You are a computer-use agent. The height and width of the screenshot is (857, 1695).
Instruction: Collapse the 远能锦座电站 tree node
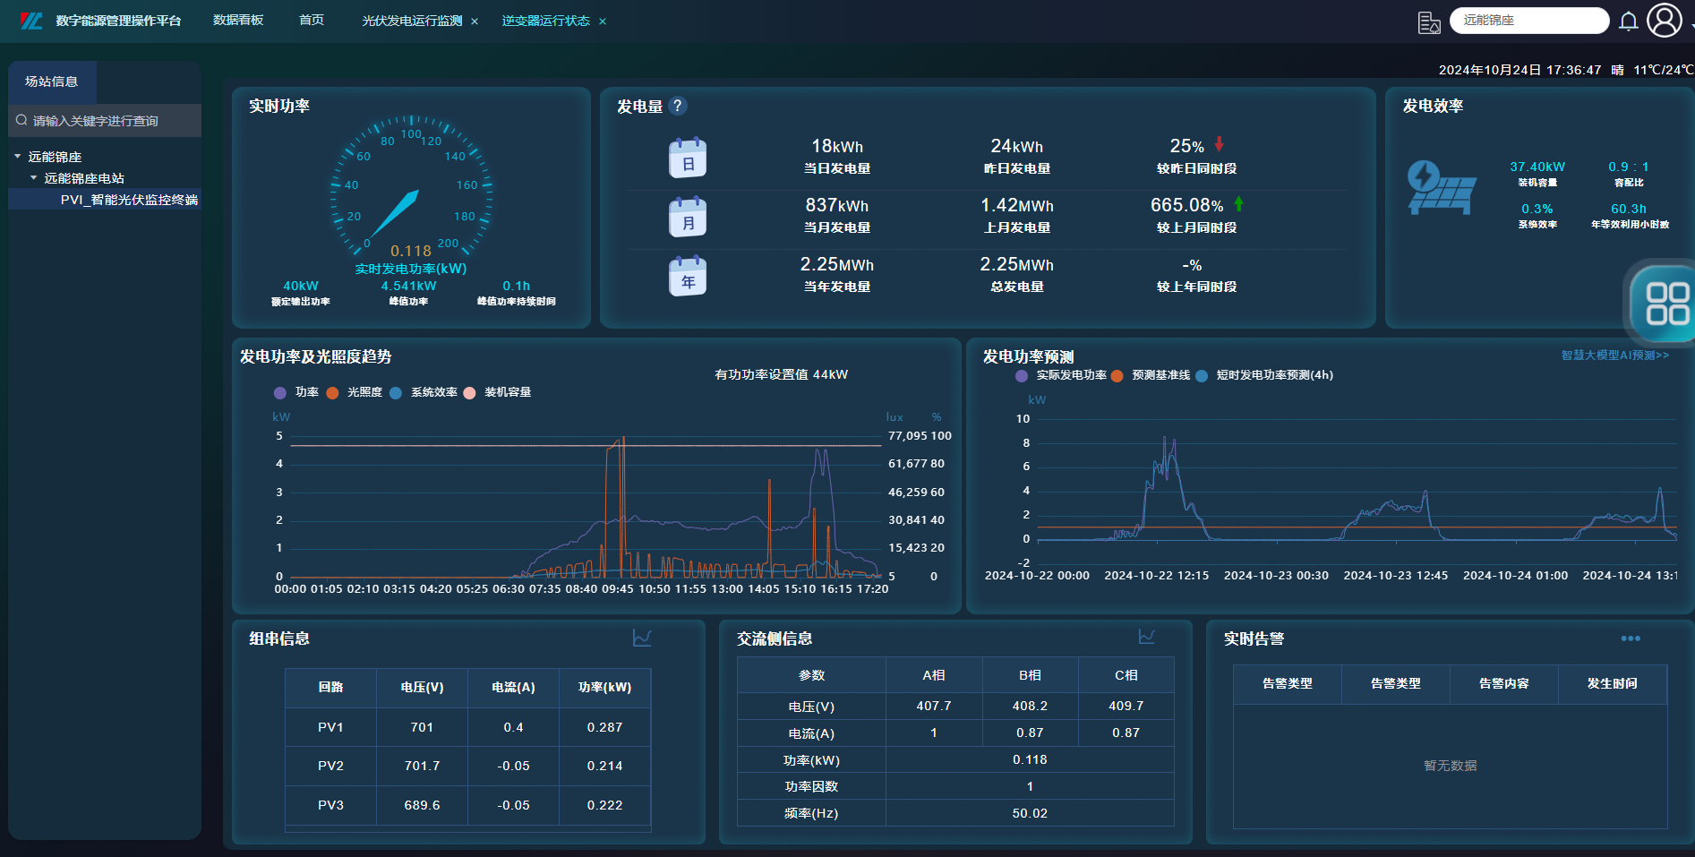coord(34,178)
